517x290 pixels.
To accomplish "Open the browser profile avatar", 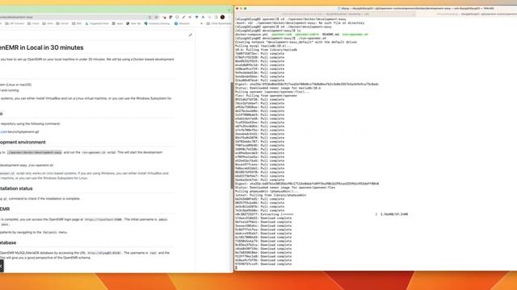I will [223, 17].
